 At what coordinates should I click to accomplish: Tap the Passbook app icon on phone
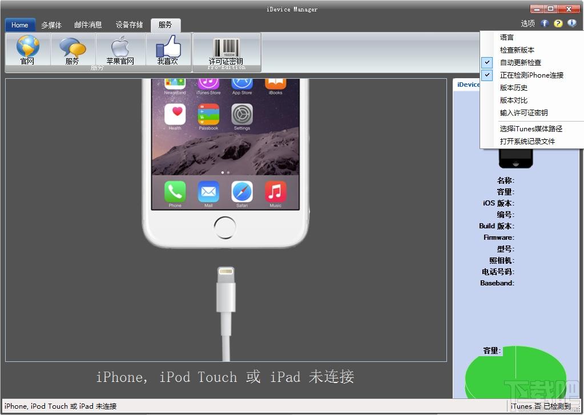coord(208,114)
